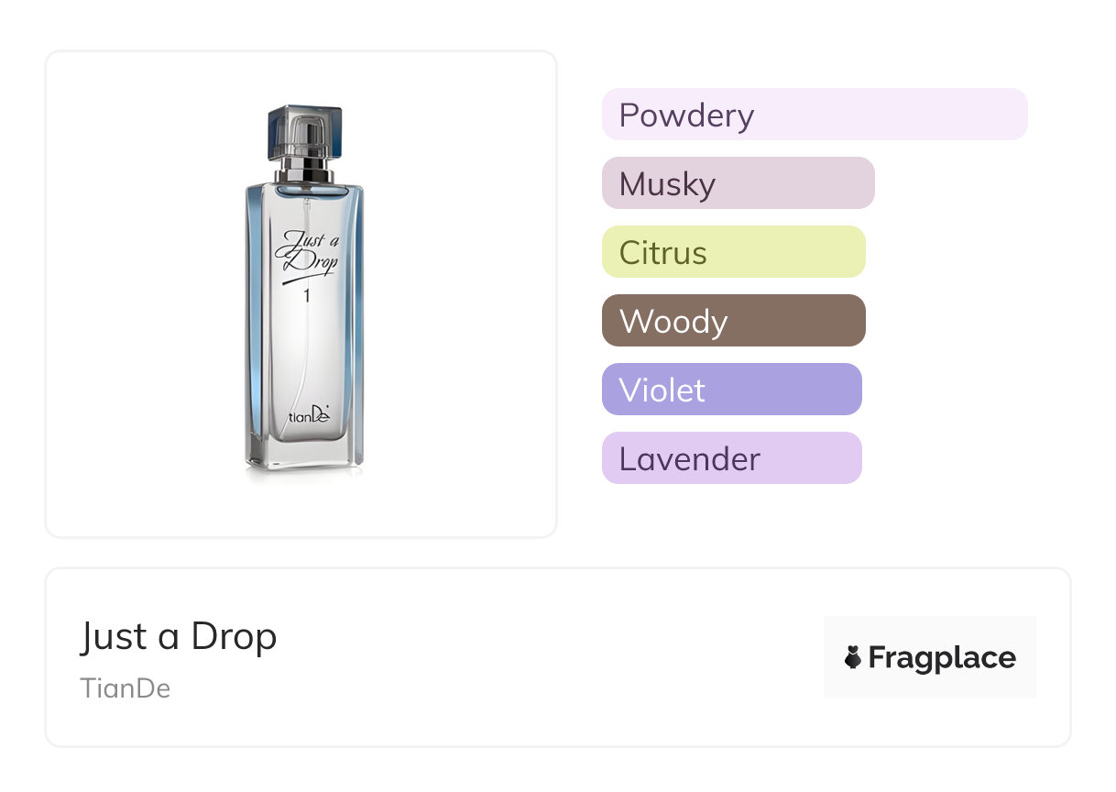
Task: Select the Musky accord bar
Action: point(739,183)
